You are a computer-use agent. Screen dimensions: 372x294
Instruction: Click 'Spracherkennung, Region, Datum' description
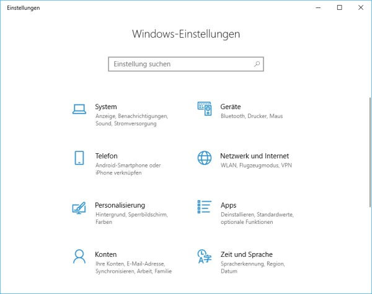coord(253,267)
